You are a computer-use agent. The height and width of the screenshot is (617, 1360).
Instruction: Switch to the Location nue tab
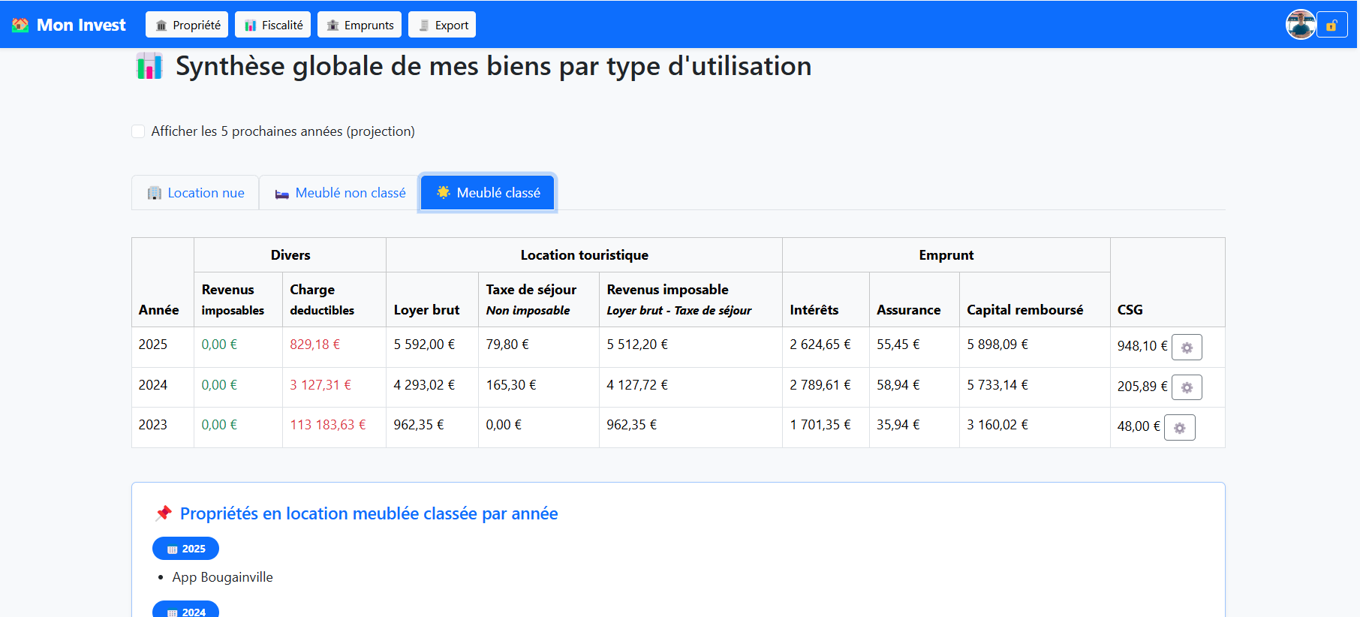click(x=196, y=193)
